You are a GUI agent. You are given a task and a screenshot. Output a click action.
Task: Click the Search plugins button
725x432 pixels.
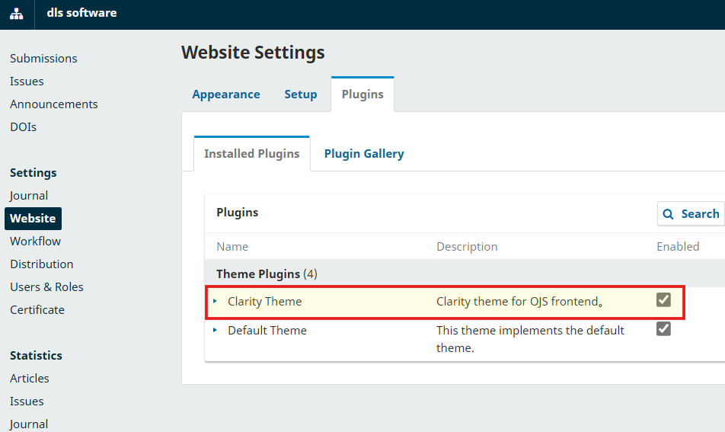[691, 214]
